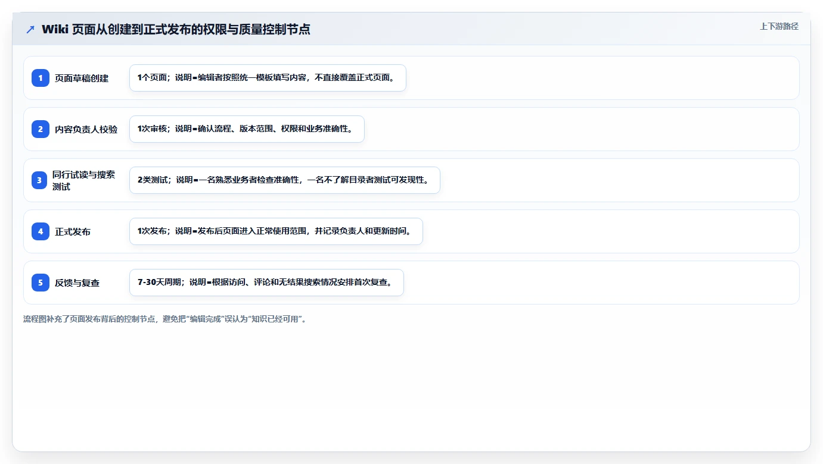Open the description box starting with 1次审核

[x=247, y=129]
